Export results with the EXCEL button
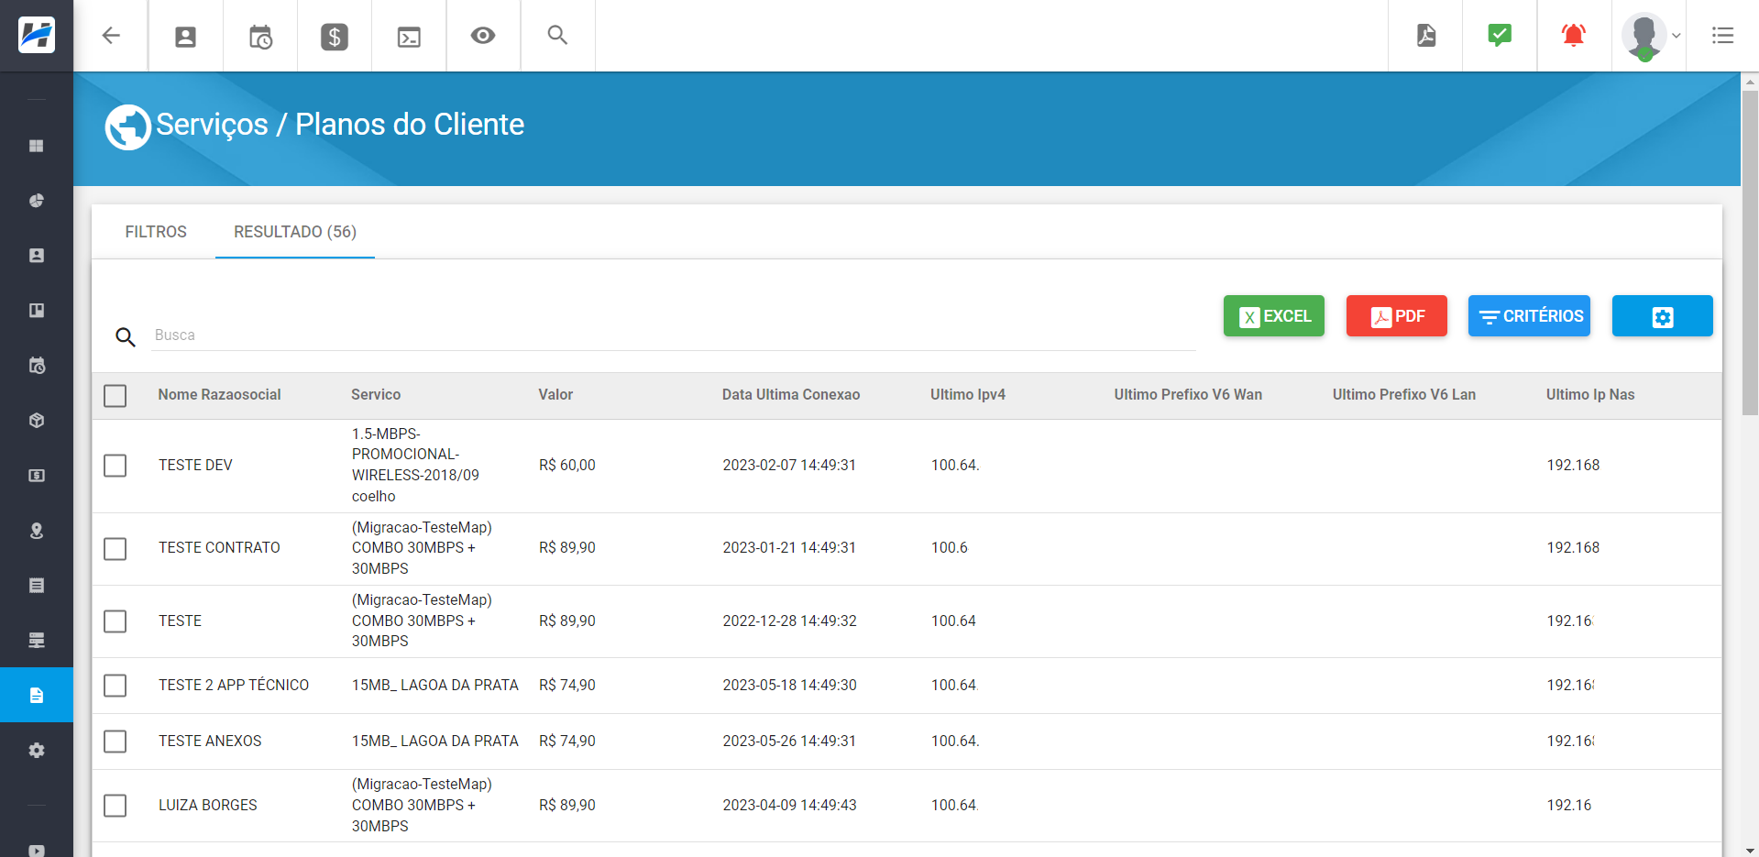Screen dimensions: 1759x857 coord(1274,316)
